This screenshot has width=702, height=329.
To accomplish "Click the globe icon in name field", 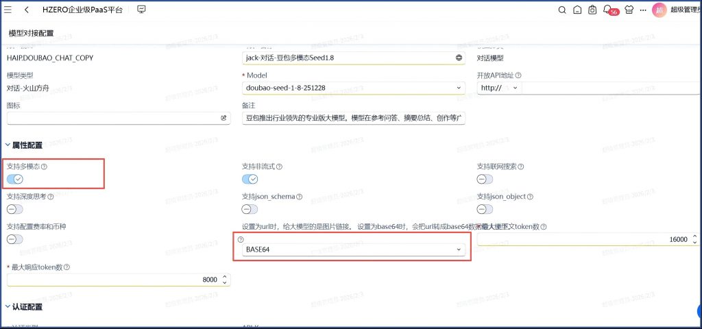I will pos(459,58).
